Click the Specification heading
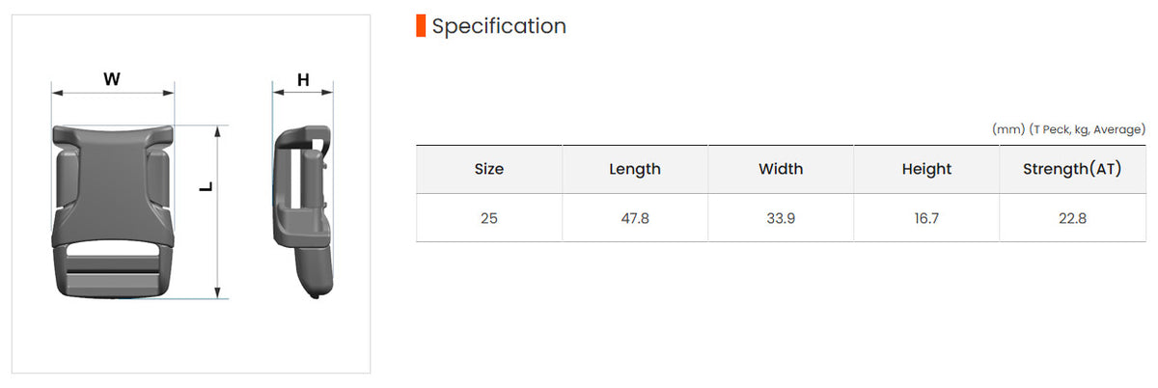 coord(499,26)
